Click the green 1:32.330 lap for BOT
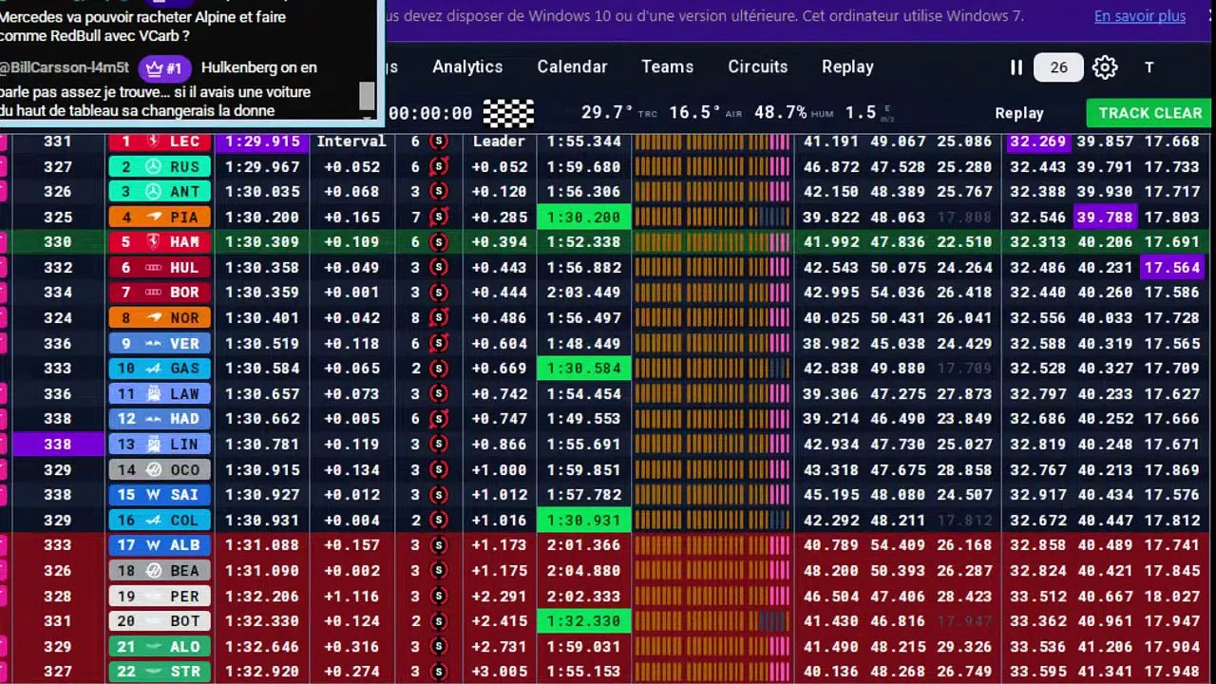1216x684 pixels. [583, 621]
